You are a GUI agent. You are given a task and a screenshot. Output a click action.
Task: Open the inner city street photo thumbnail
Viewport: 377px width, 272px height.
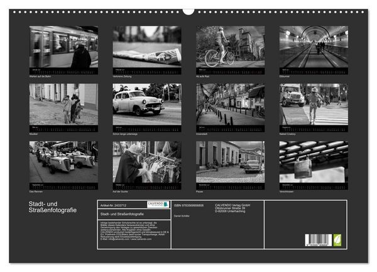(x=231, y=105)
